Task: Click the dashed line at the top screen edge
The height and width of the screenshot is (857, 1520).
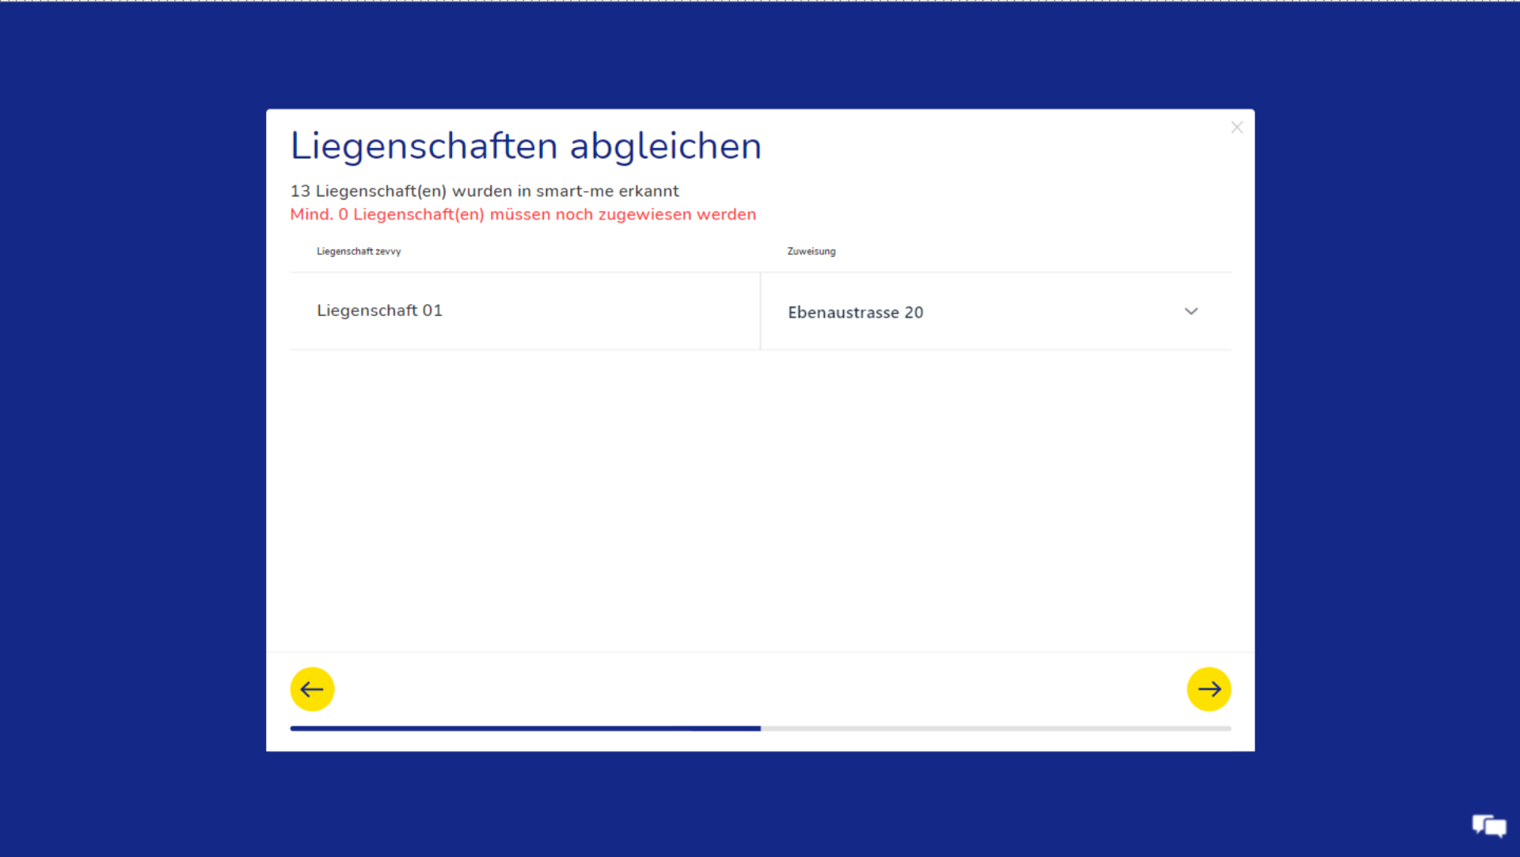Action: (x=760, y=1)
